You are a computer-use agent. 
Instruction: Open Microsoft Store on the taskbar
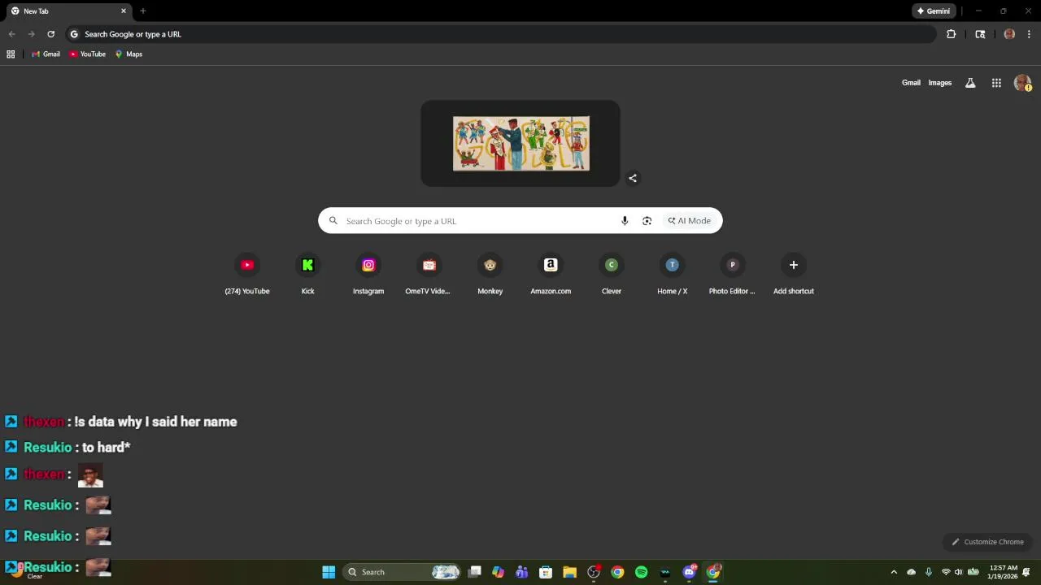[x=546, y=572]
